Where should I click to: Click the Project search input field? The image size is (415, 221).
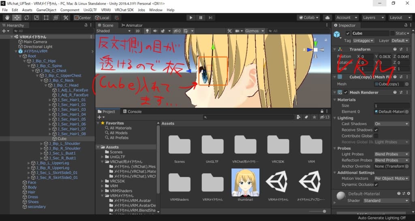[x=248, y=117]
